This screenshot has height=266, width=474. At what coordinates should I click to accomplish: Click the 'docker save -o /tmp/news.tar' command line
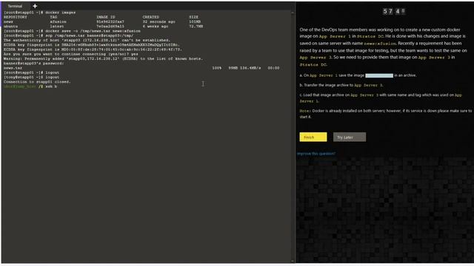(72, 31)
